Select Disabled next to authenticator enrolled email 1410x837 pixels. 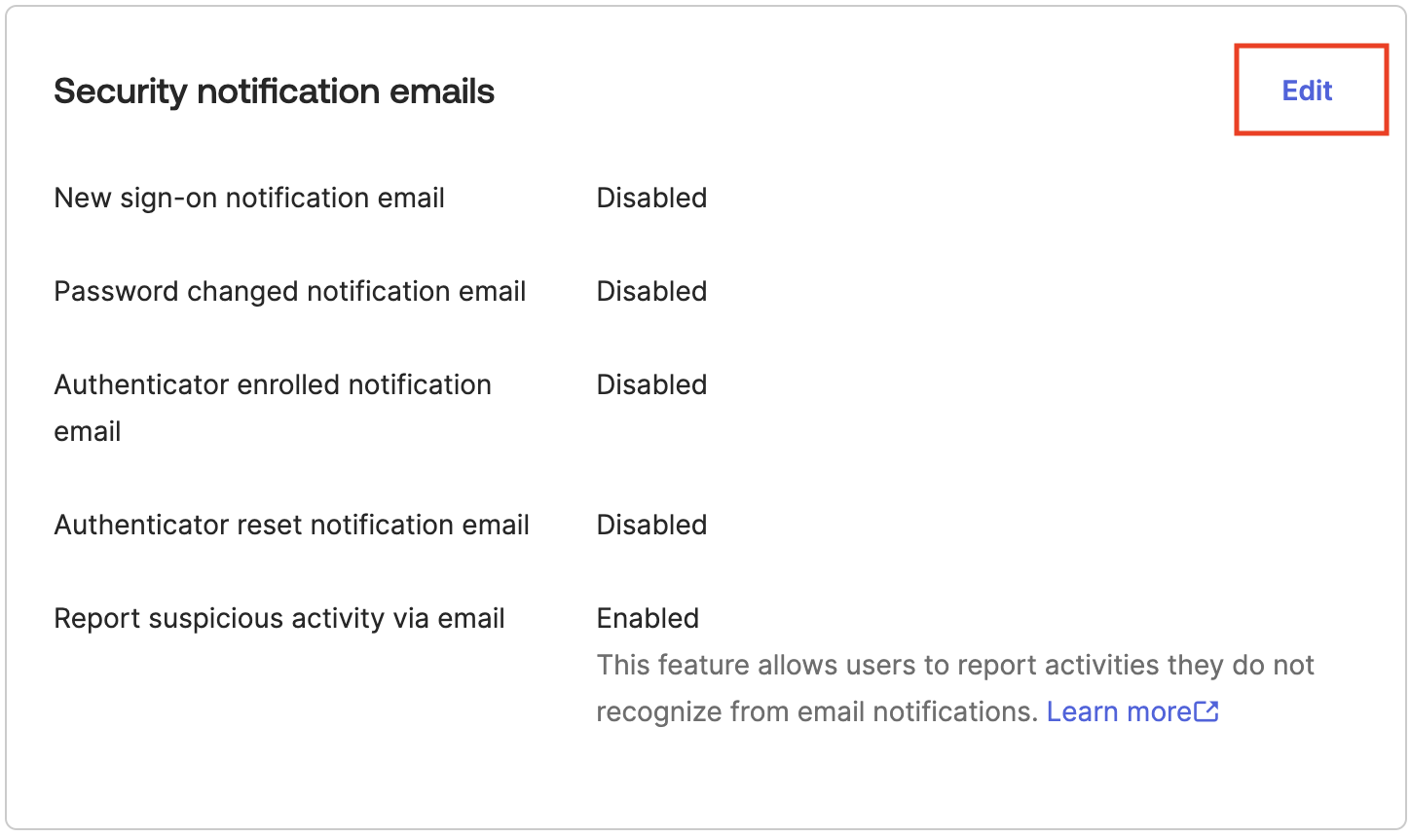coord(650,384)
